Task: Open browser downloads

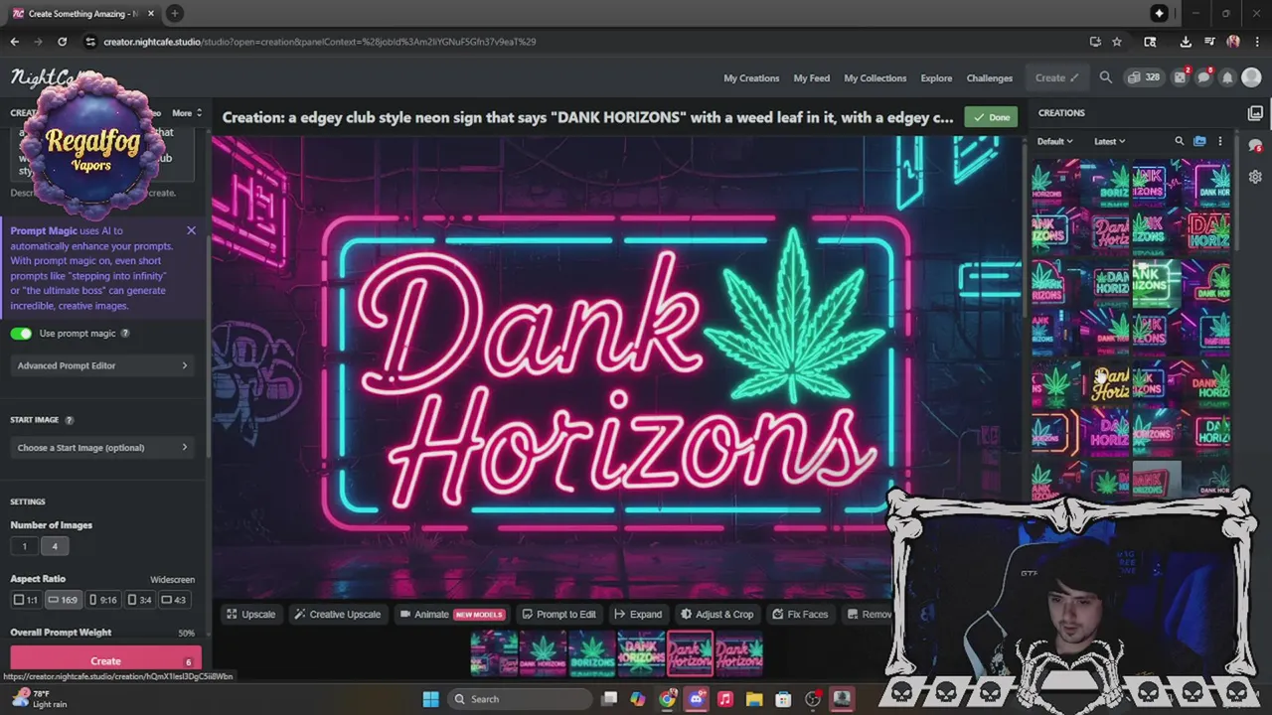Action: [x=1186, y=42]
